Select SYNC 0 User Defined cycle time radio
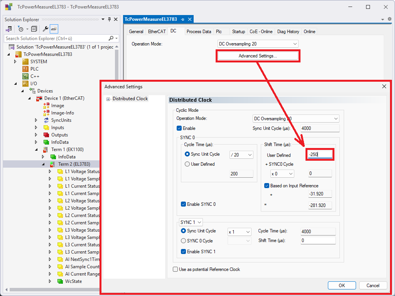This screenshot has width=395, height=296. click(187, 164)
